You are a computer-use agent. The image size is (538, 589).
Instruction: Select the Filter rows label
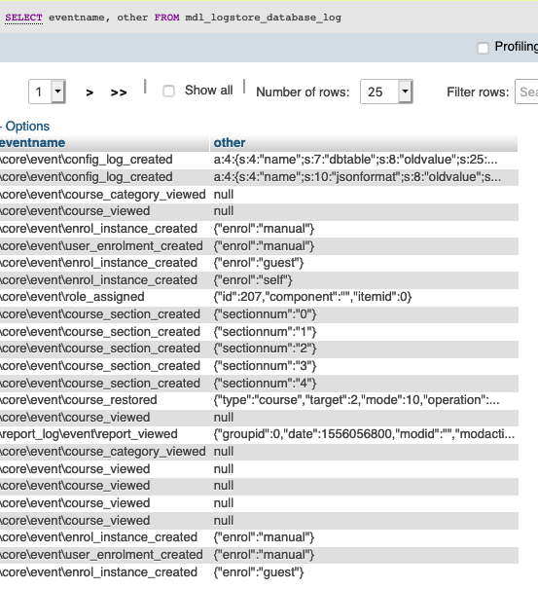tap(478, 92)
